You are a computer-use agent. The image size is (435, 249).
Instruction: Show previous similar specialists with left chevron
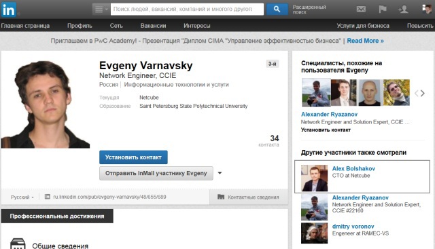(x=416, y=94)
